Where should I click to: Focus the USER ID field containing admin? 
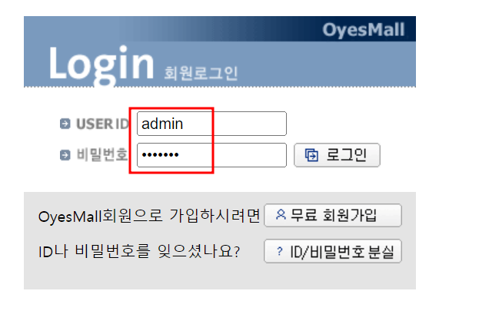(x=211, y=124)
